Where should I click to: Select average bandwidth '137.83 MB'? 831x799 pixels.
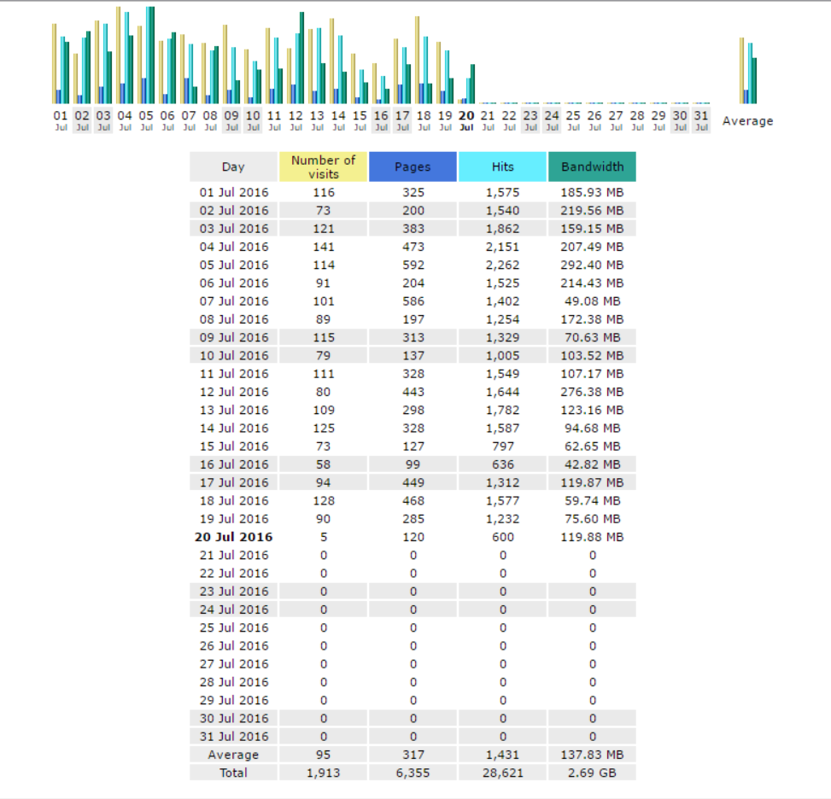(592, 755)
